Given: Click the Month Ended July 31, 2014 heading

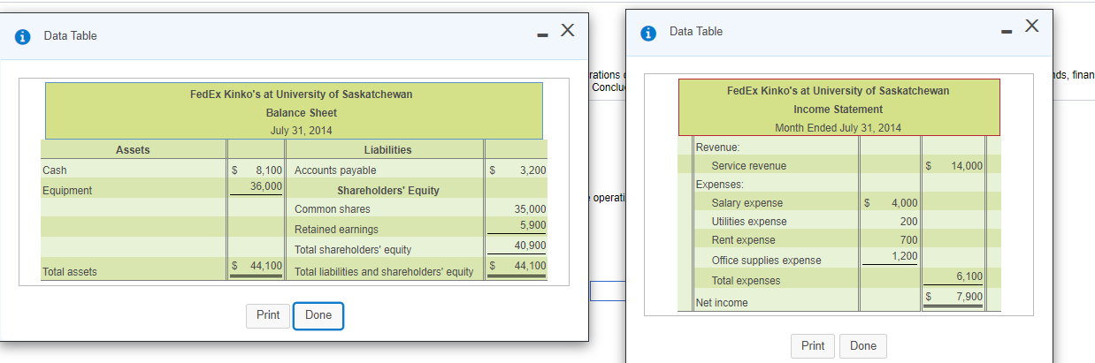Looking at the screenshot, I should pyautogui.click(x=838, y=128).
